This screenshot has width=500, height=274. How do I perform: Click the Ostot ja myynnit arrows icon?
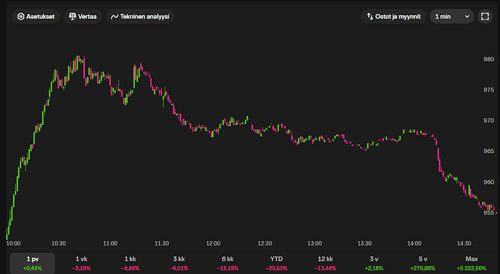coord(370,17)
